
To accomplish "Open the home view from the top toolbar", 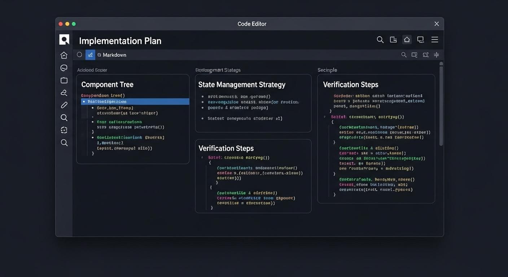I will click(x=407, y=39).
